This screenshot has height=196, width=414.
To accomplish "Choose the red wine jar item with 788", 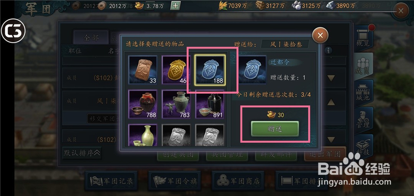I will 142,104.
